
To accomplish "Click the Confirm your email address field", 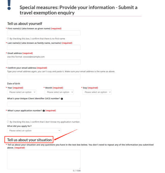I will [x=44, y=77].
